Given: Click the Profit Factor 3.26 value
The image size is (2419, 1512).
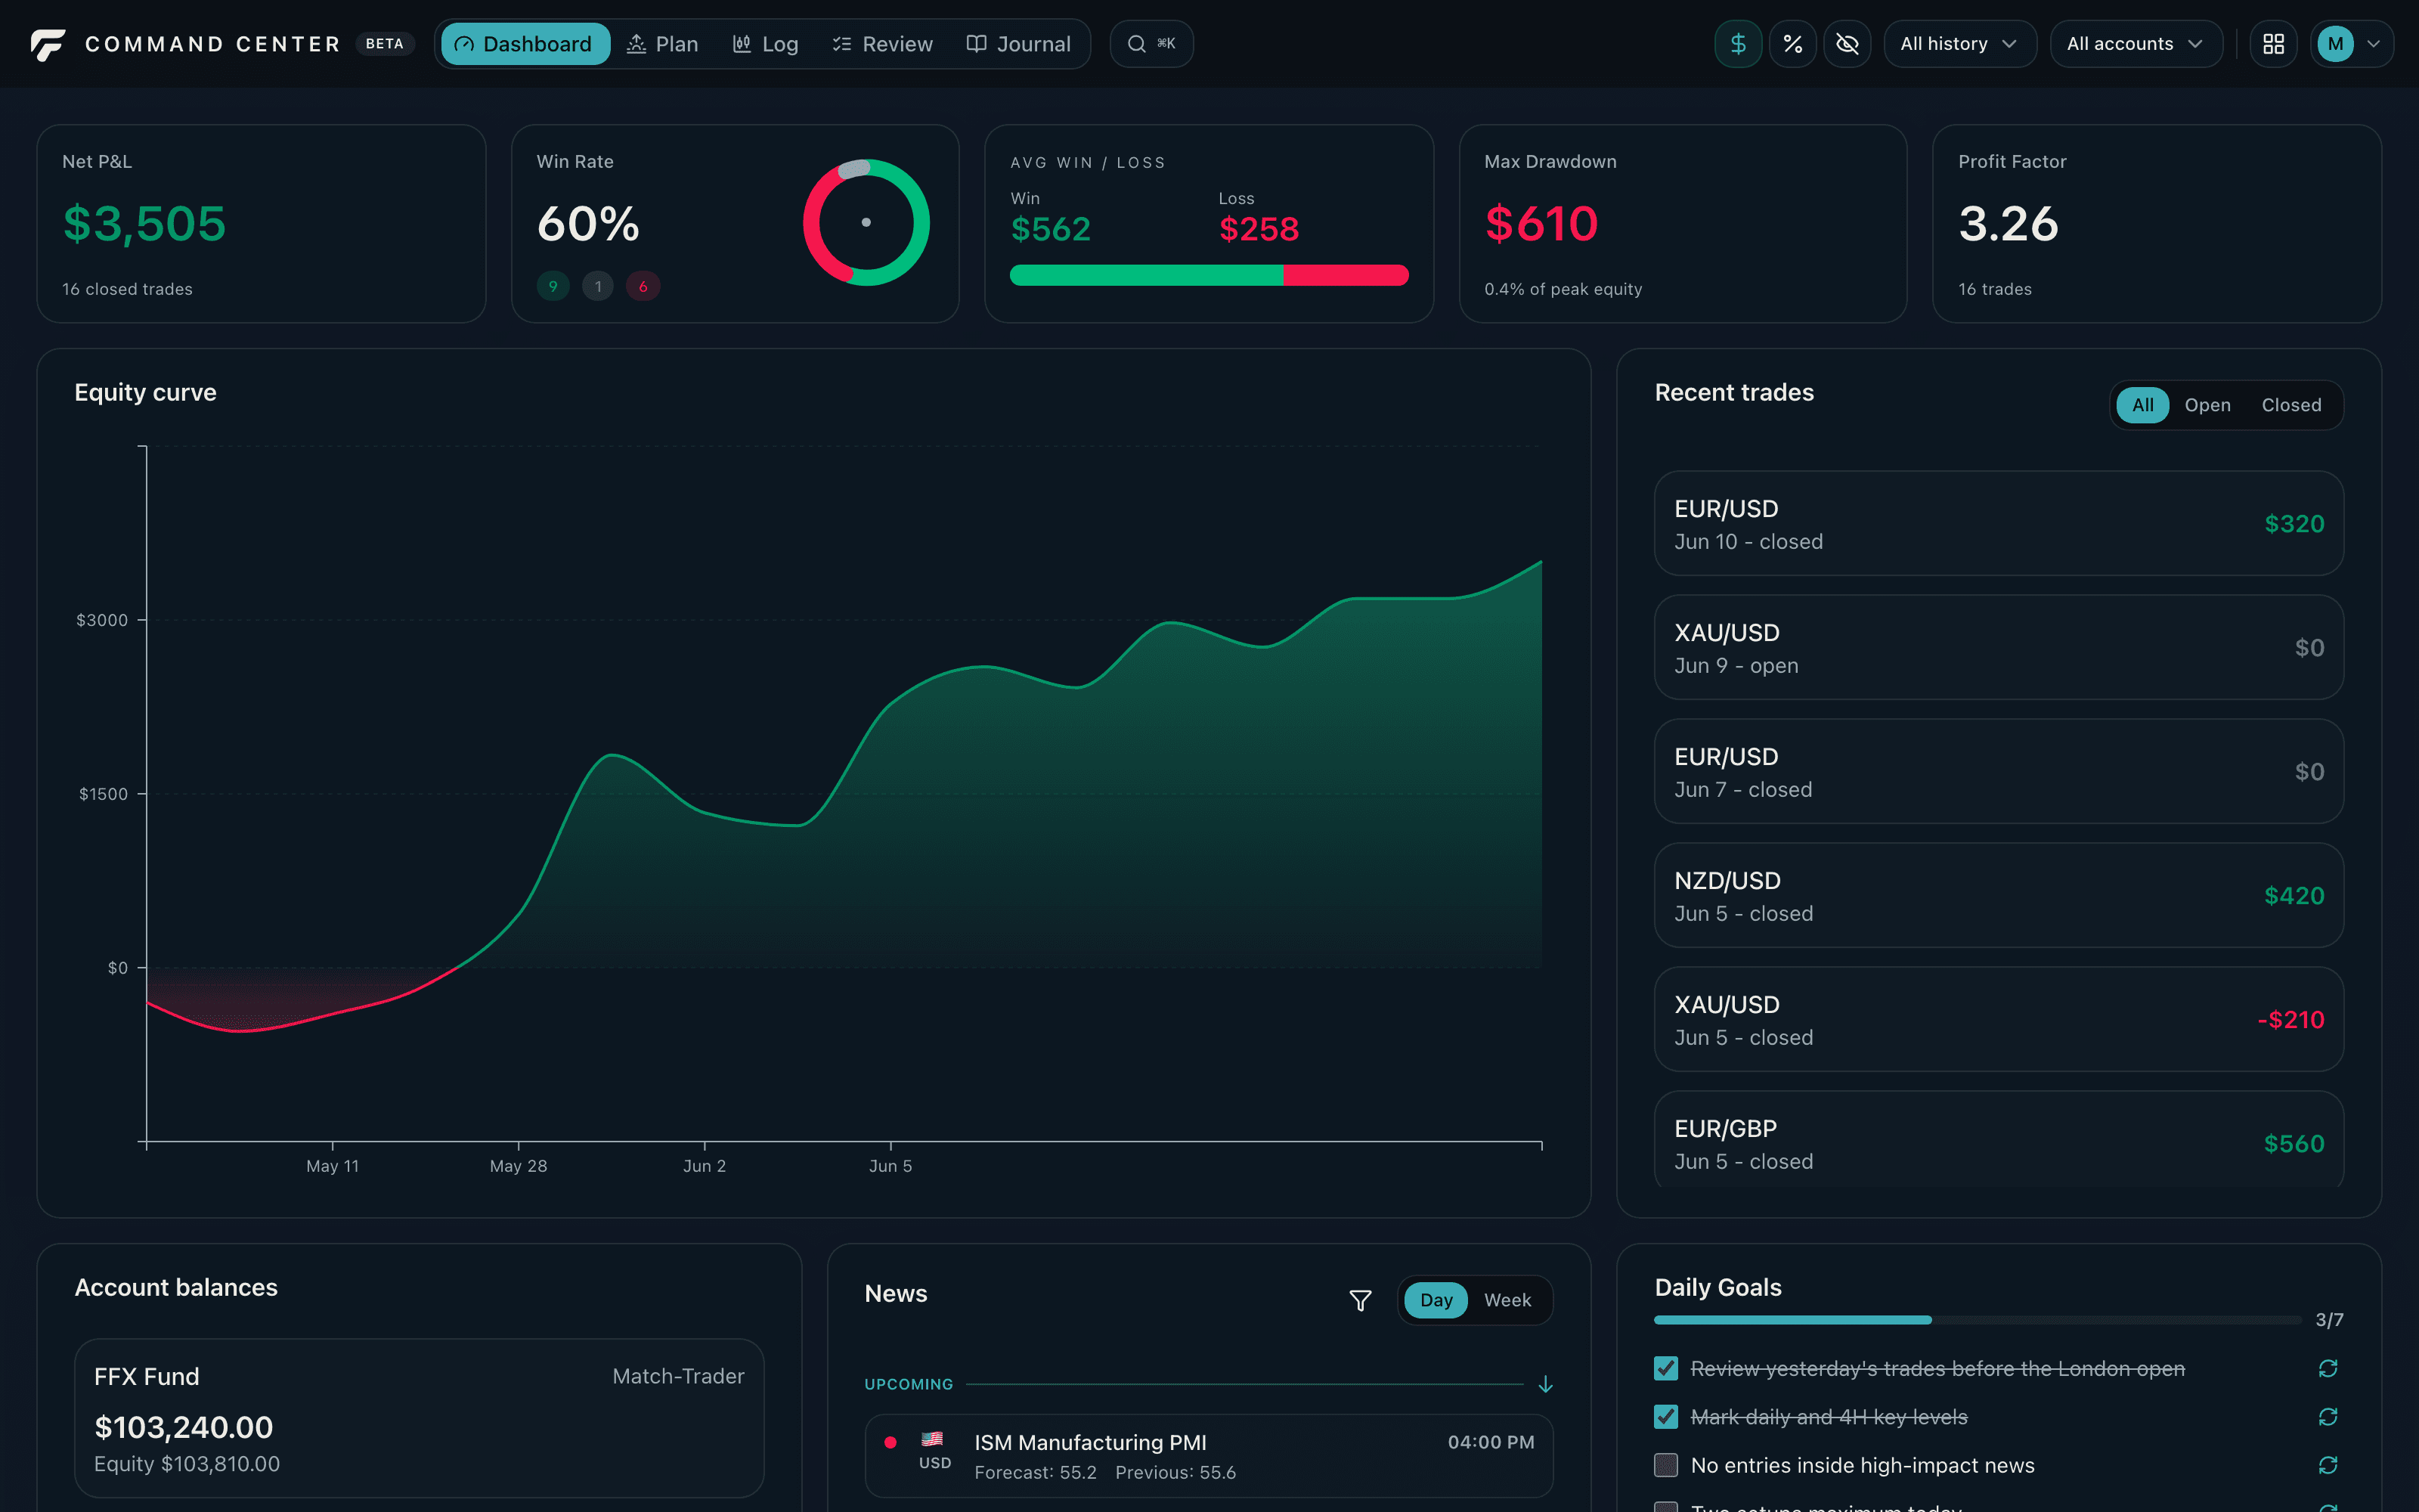Looking at the screenshot, I should pyautogui.click(x=2009, y=223).
